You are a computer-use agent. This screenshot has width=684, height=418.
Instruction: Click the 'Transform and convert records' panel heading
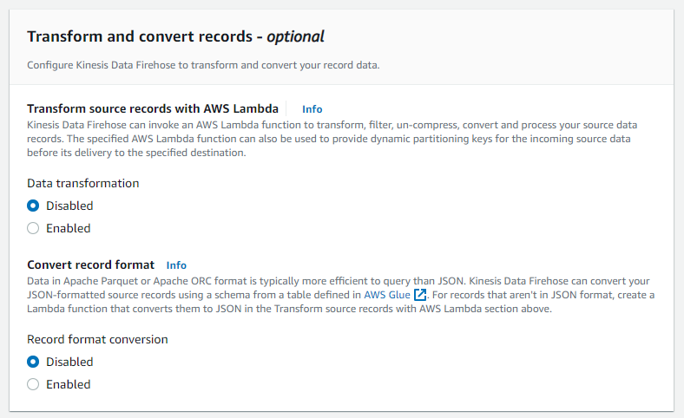click(x=175, y=37)
